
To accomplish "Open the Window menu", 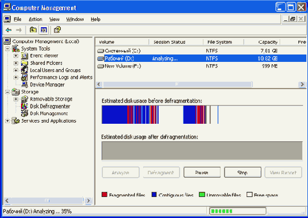I will [x=75, y=19].
